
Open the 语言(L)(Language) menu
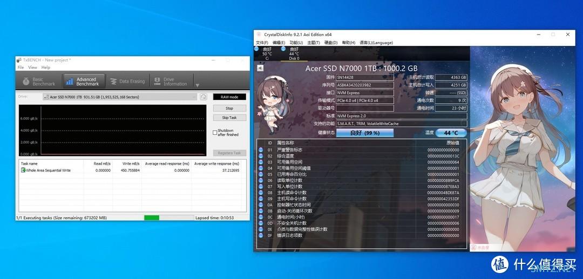click(376, 43)
